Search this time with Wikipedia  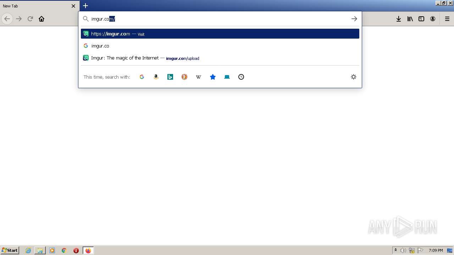(x=199, y=77)
